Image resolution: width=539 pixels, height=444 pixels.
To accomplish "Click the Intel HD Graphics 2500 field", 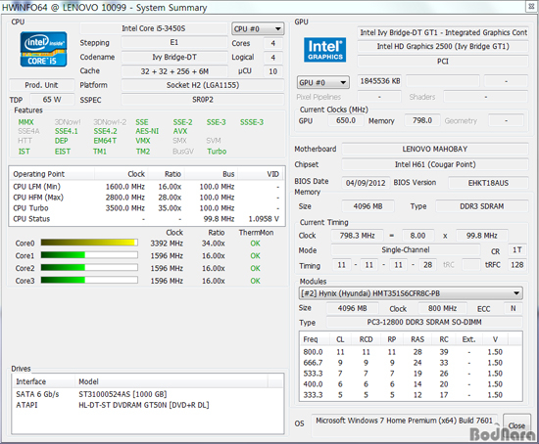I will coord(443,46).
